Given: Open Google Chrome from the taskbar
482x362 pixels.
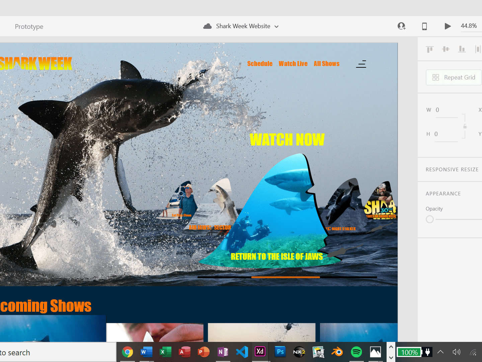Looking at the screenshot, I should pyautogui.click(x=128, y=352).
